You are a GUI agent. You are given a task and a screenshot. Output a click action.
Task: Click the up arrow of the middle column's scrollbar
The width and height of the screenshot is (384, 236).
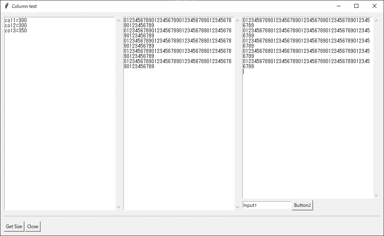pos(238,20)
